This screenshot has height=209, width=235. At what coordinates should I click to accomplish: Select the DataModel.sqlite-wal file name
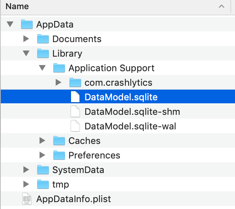(130, 126)
